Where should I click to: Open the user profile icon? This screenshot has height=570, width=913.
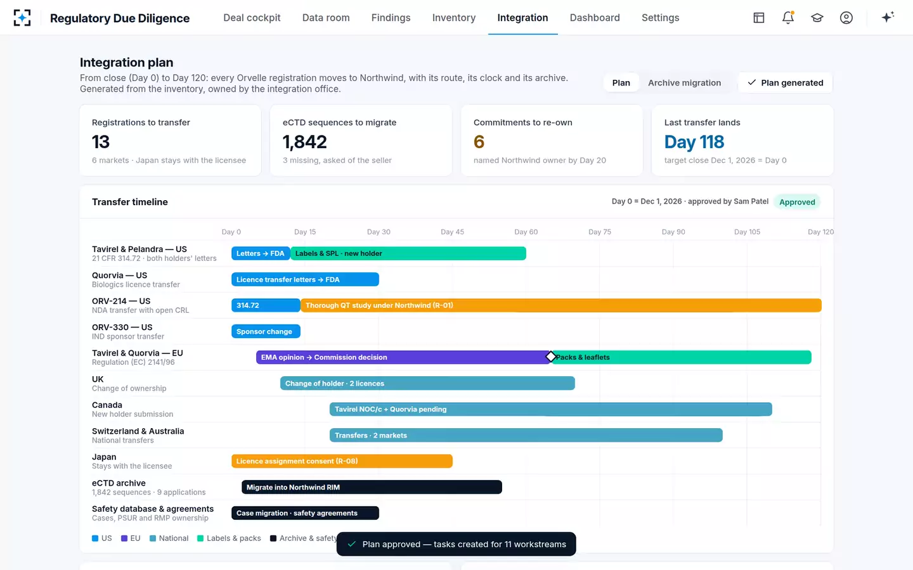(x=846, y=18)
